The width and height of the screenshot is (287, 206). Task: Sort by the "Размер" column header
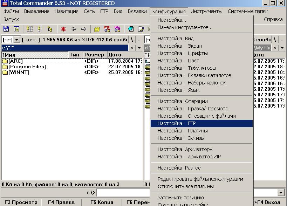94,55
